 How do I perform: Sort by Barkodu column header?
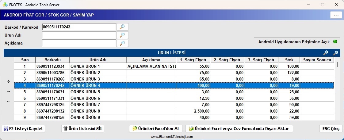(x=52, y=60)
